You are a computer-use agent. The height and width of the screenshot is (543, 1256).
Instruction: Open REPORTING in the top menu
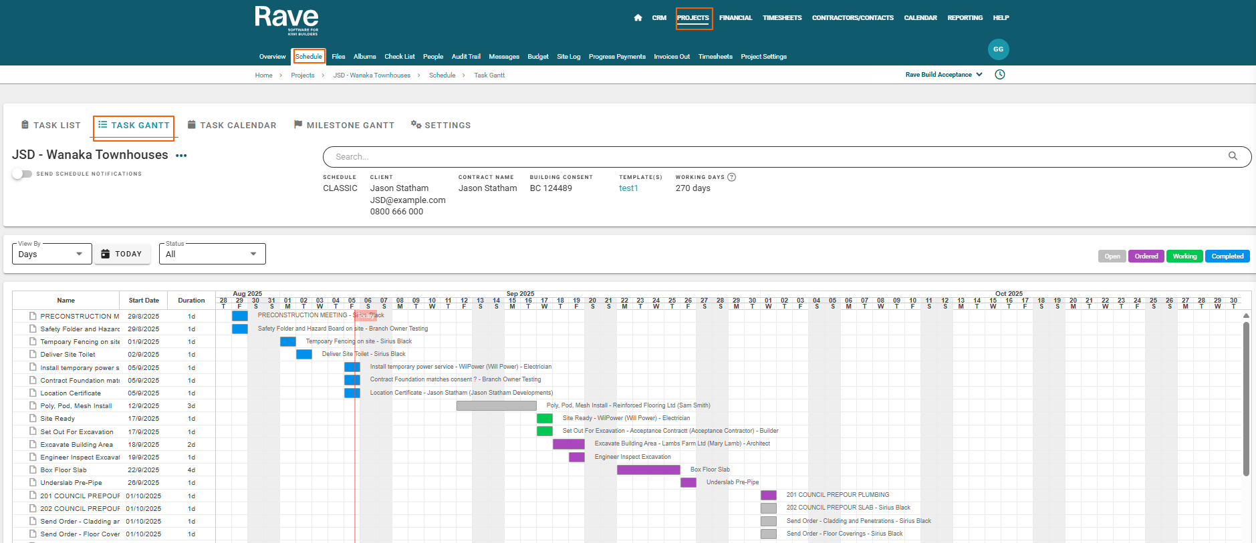pos(965,18)
